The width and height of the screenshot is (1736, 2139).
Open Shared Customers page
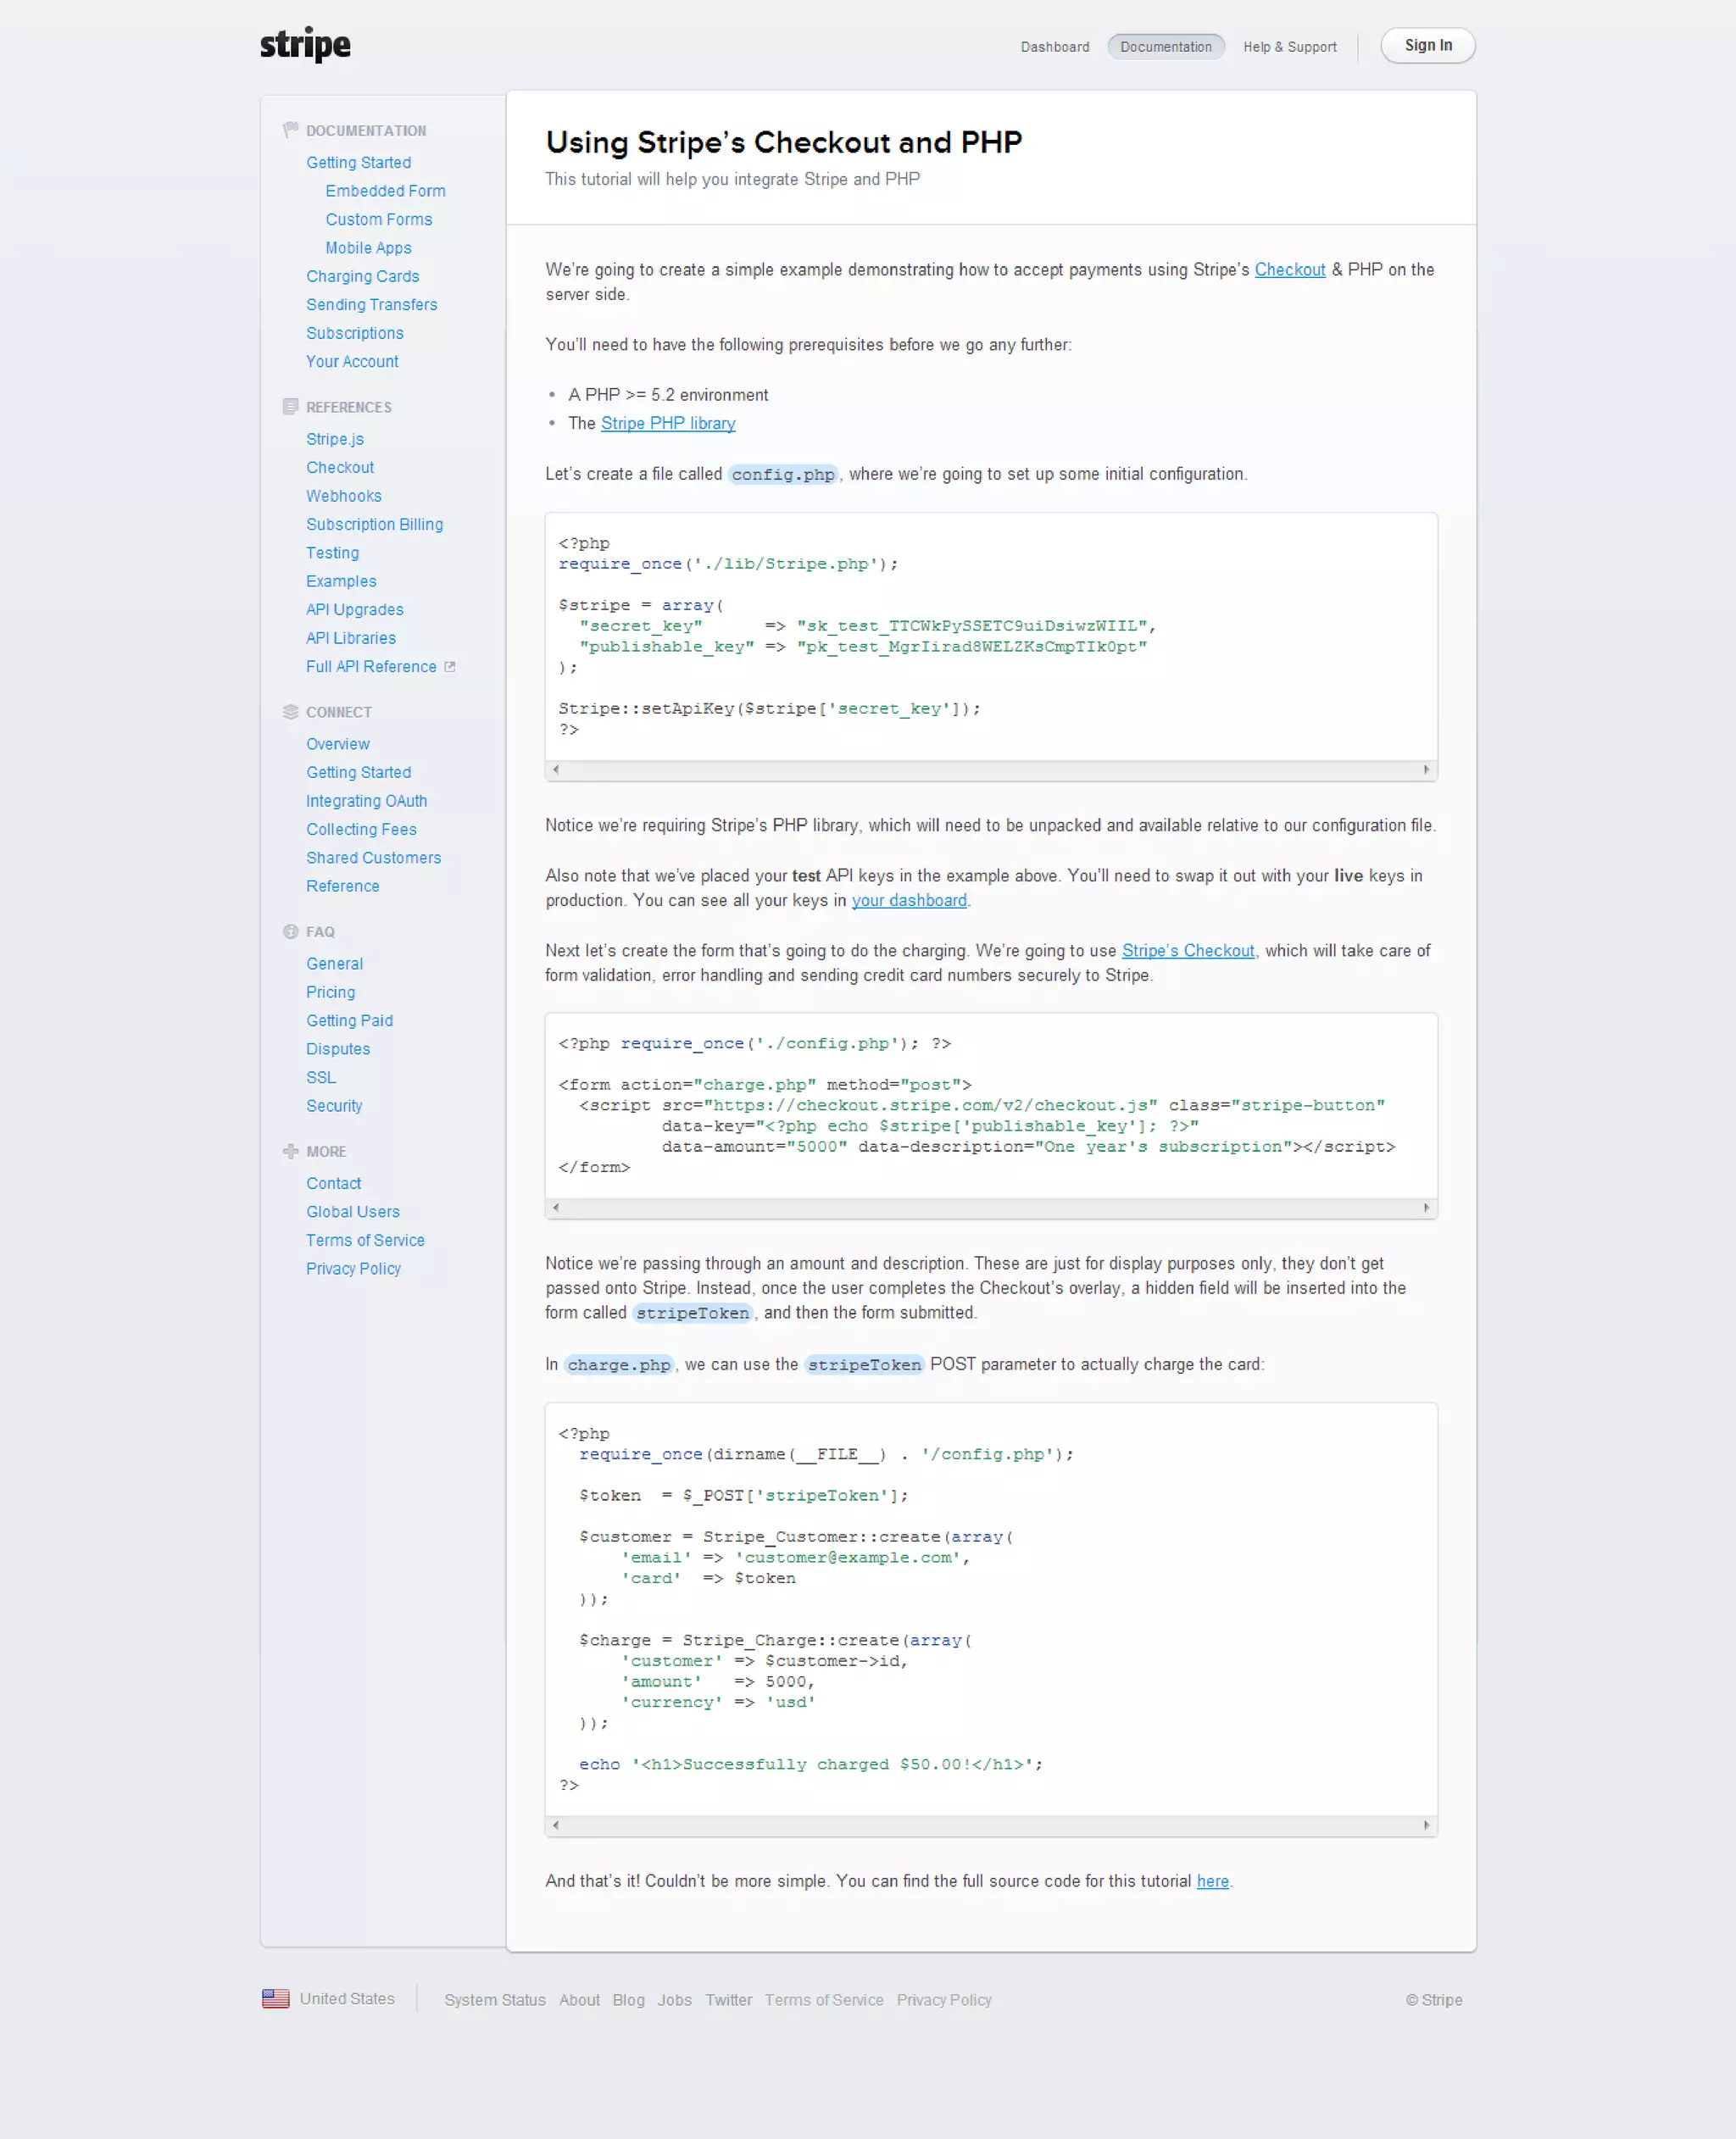click(373, 858)
